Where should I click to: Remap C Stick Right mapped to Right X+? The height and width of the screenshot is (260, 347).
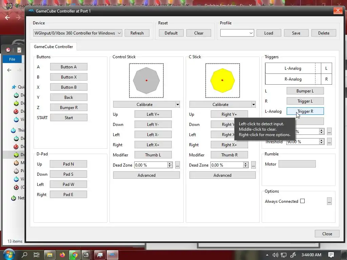coord(229,145)
